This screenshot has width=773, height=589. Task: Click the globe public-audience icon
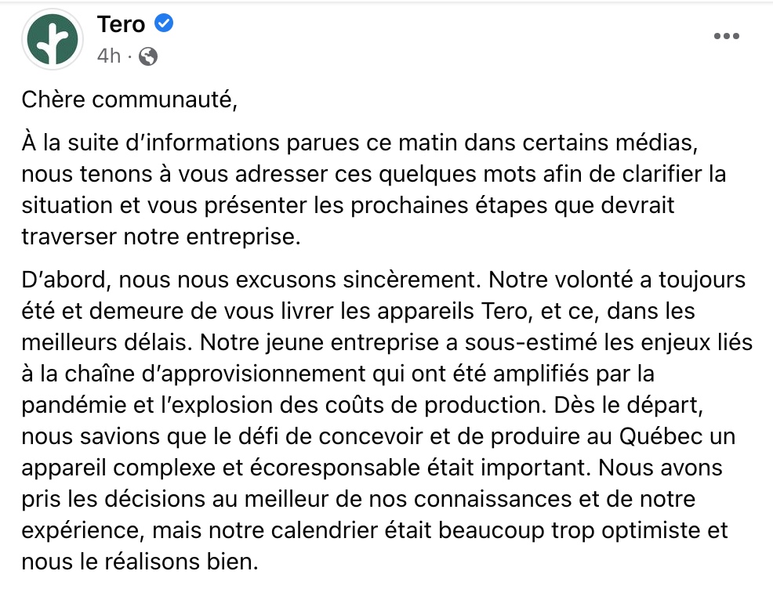click(148, 56)
